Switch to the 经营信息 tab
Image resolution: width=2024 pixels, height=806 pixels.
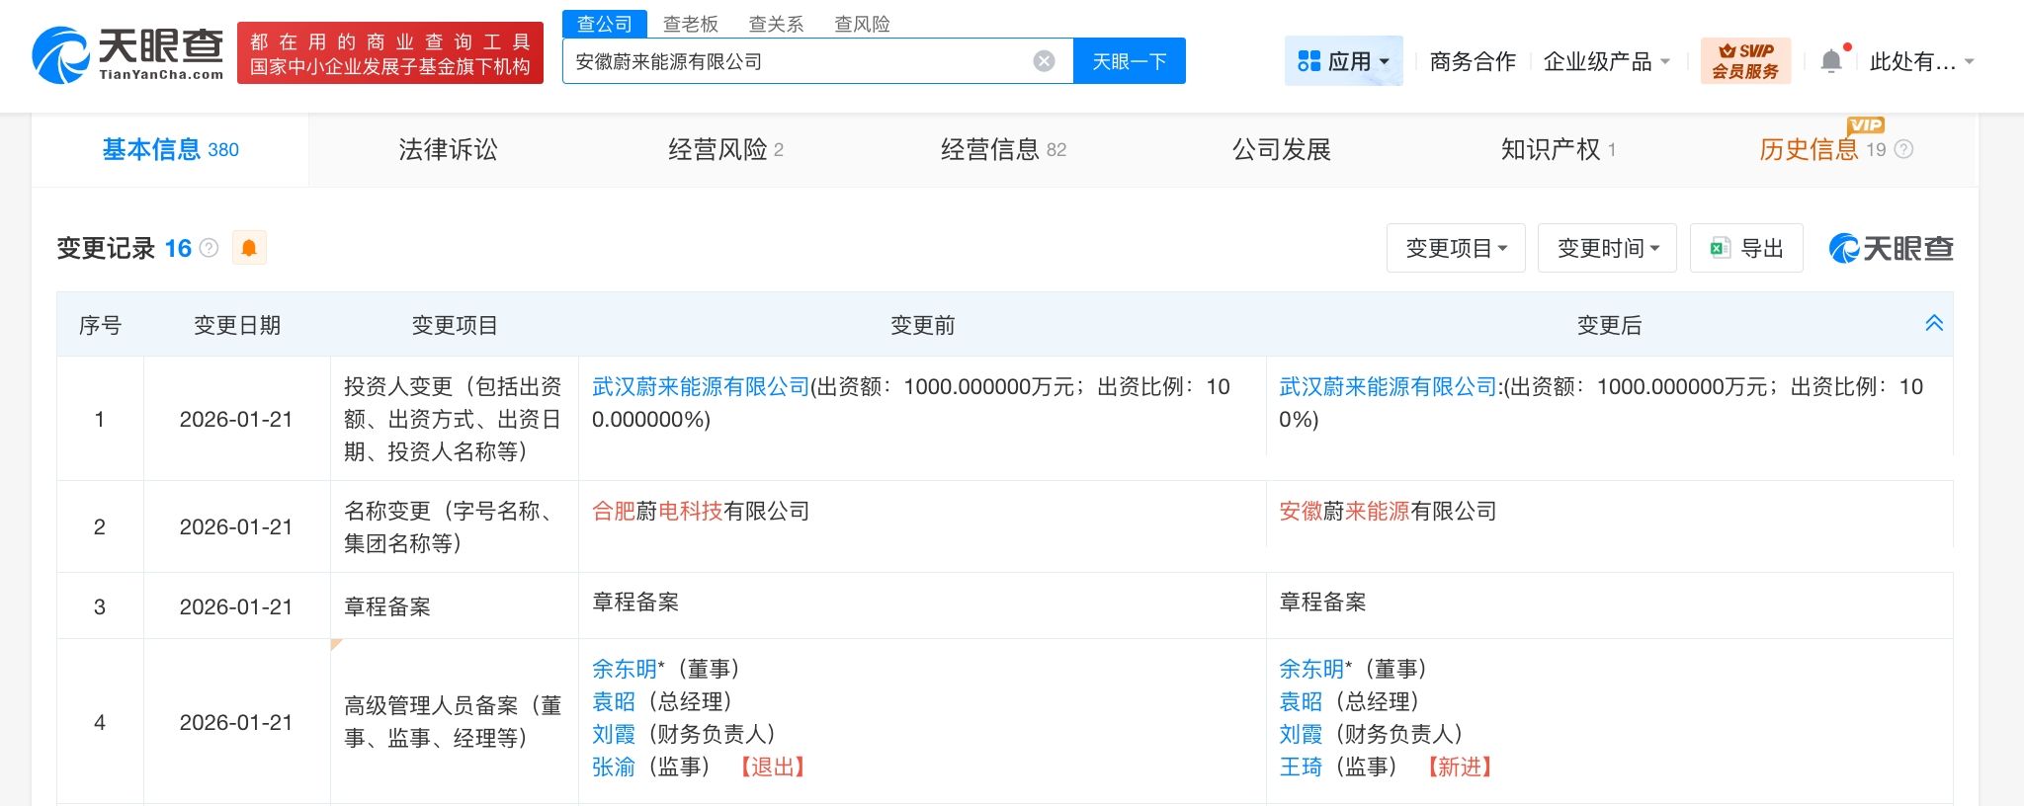pos(1003,150)
